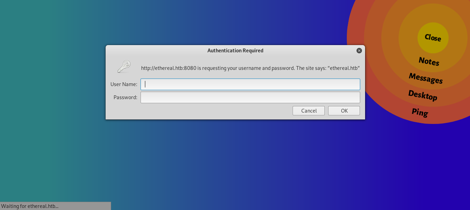This screenshot has width=470, height=210.
Task: Click the 'Authentication Required' title bar text
Action: pyautogui.click(x=235, y=51)
